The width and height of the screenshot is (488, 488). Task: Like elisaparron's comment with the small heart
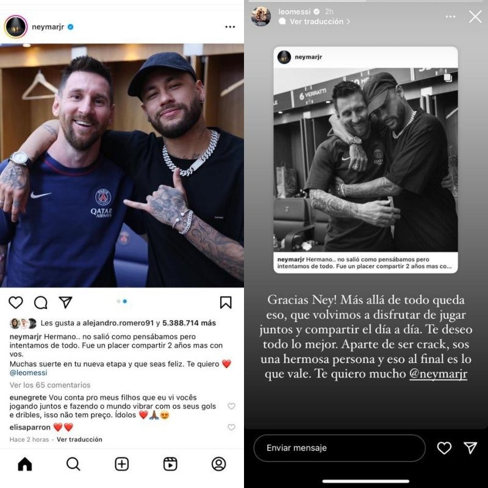tap(231, 428)
